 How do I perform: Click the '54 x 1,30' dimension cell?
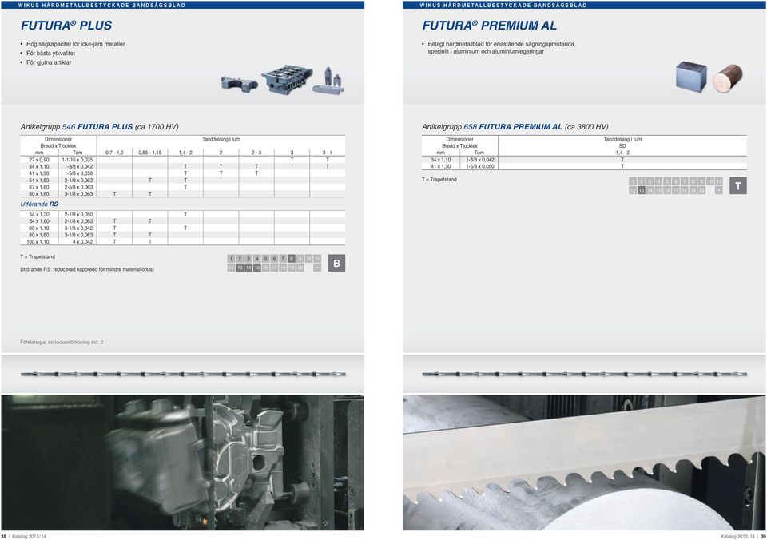(x=38, y=214)
